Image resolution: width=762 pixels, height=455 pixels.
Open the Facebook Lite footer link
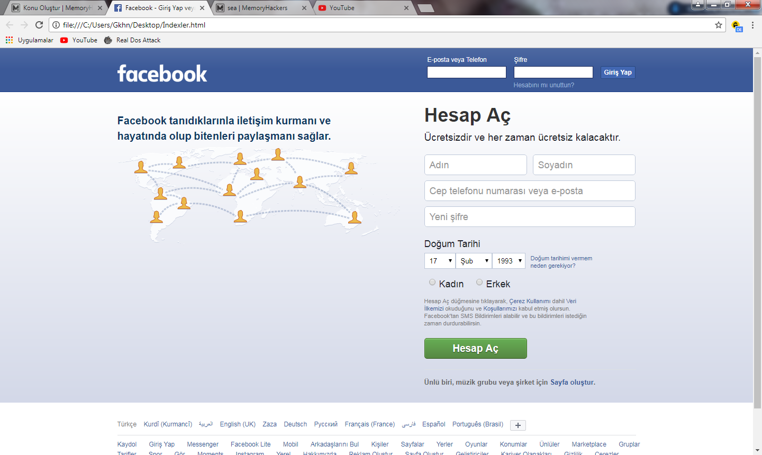tap(250, 444)
